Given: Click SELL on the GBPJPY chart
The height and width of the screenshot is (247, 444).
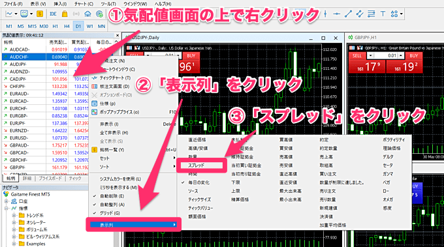Looking at the screenshot, I should 357,55.
